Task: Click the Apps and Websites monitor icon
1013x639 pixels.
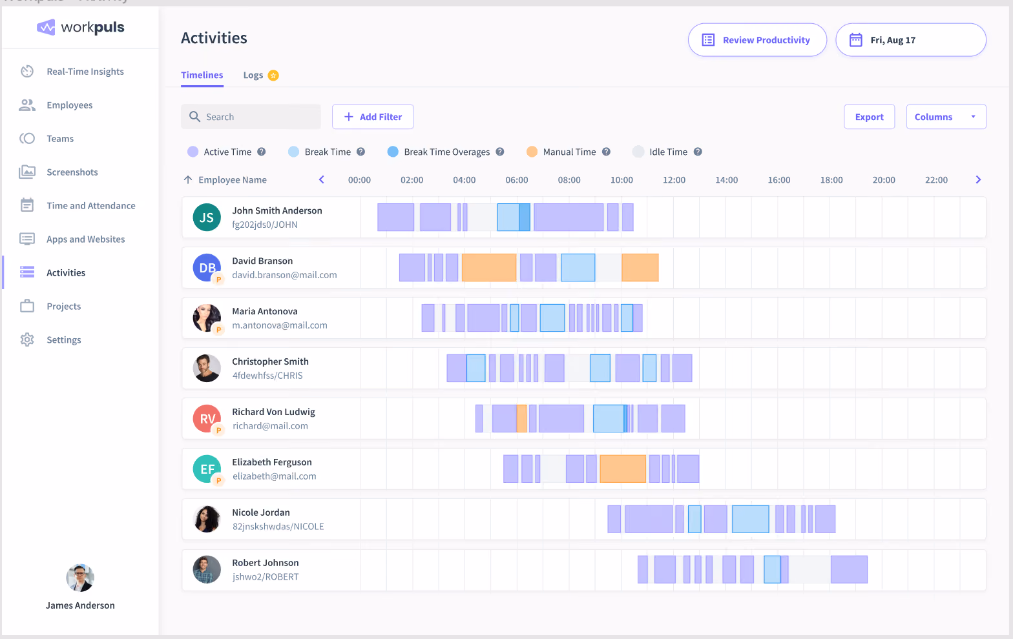Action: coord(27,239)
